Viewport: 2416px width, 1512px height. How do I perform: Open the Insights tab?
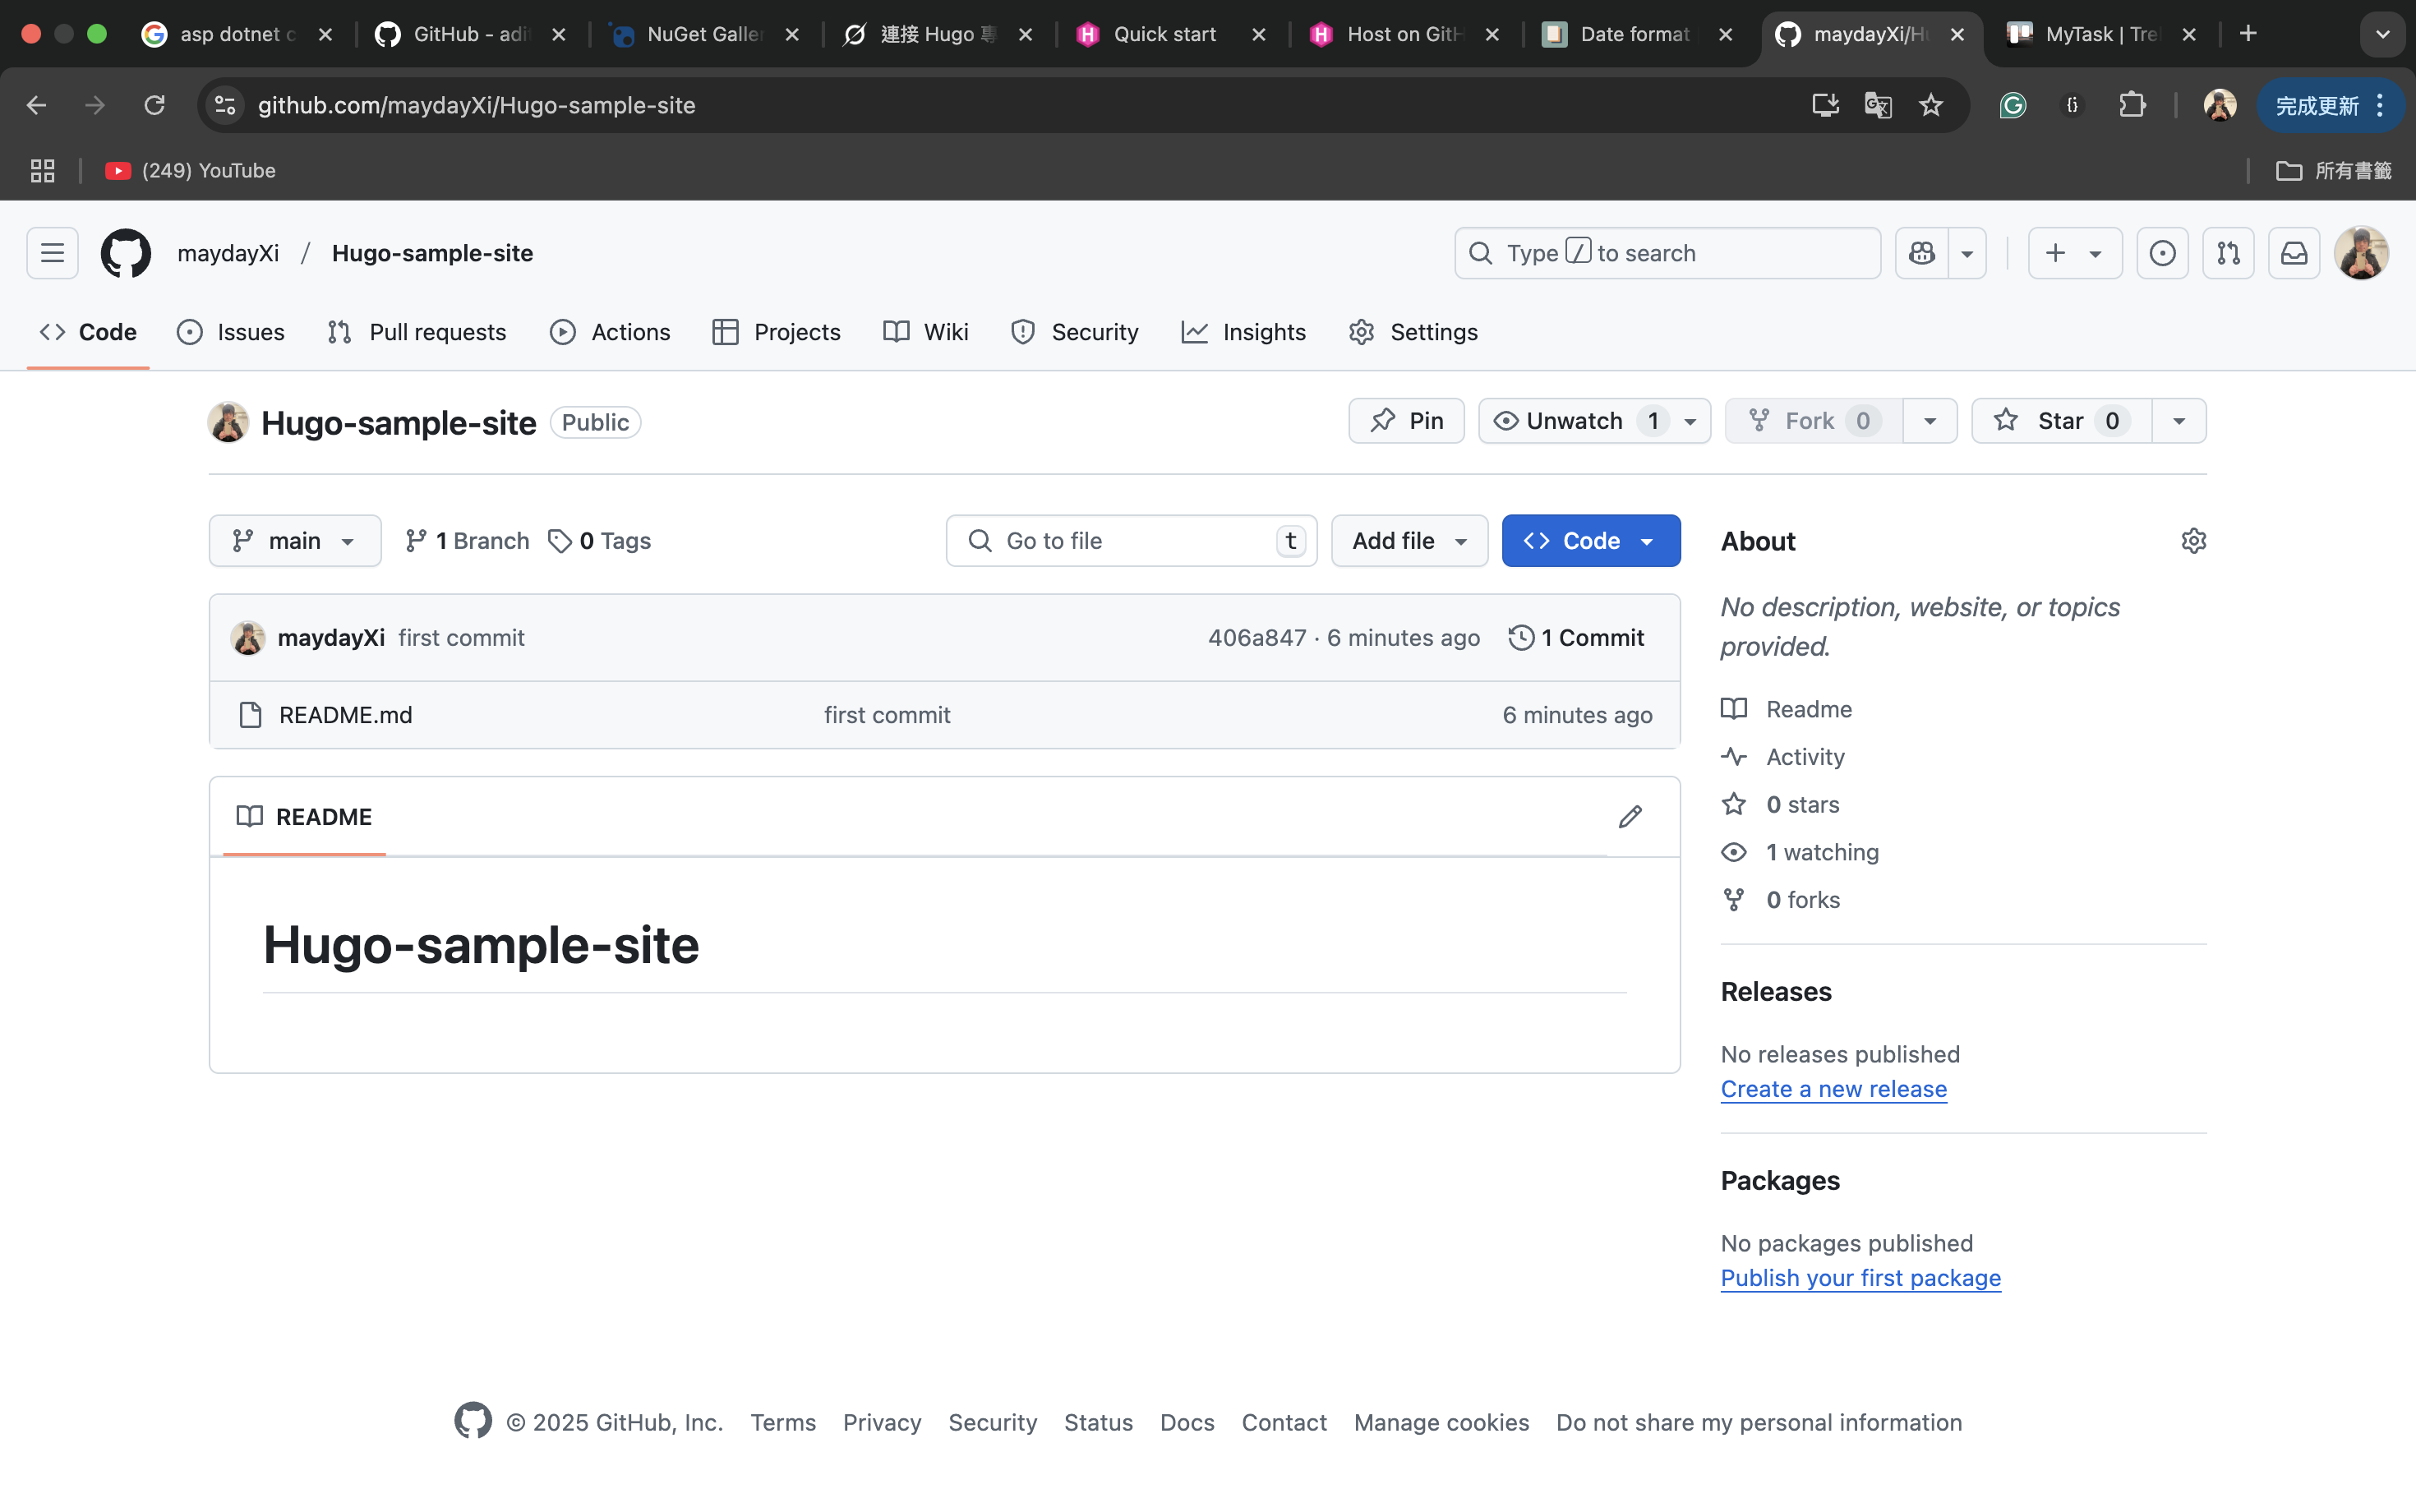point(1244,332)
